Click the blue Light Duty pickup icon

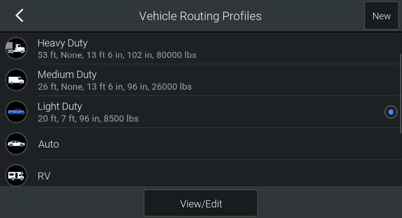tap(16, 112)
